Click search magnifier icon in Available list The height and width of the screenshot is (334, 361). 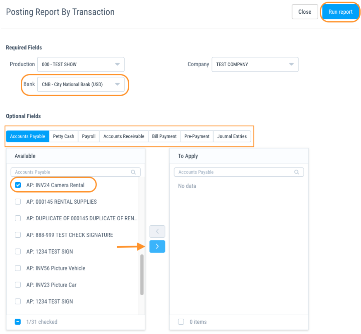tap(133, 172)
